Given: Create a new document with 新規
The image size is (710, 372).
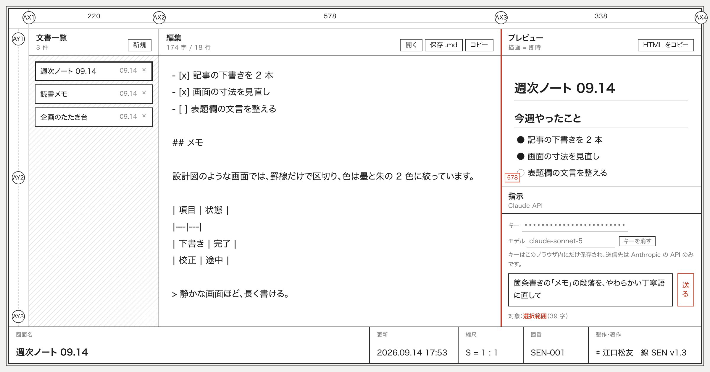Looking at the screenshot, I should pos(140,45).
